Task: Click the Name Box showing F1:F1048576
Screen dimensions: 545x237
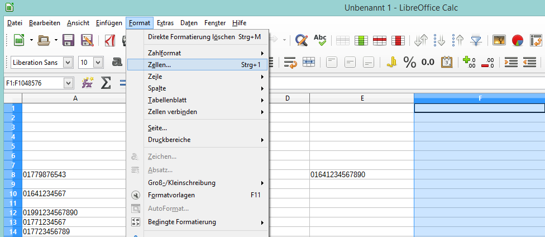Action: (x=34, y=83)
